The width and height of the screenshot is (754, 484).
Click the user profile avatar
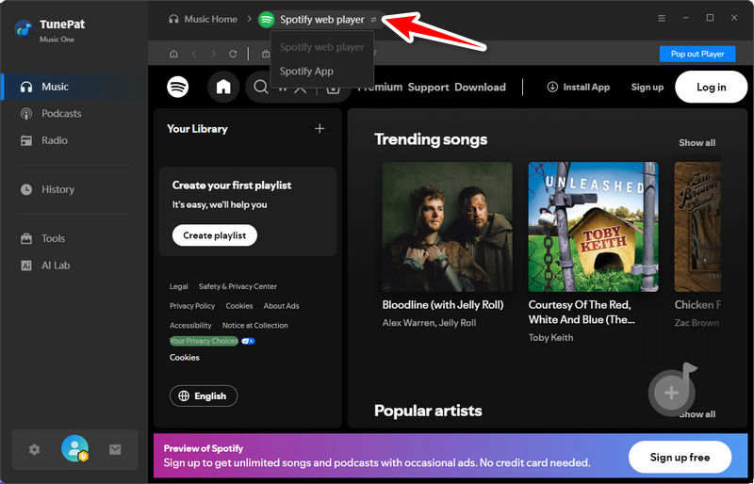click(74, 448)
